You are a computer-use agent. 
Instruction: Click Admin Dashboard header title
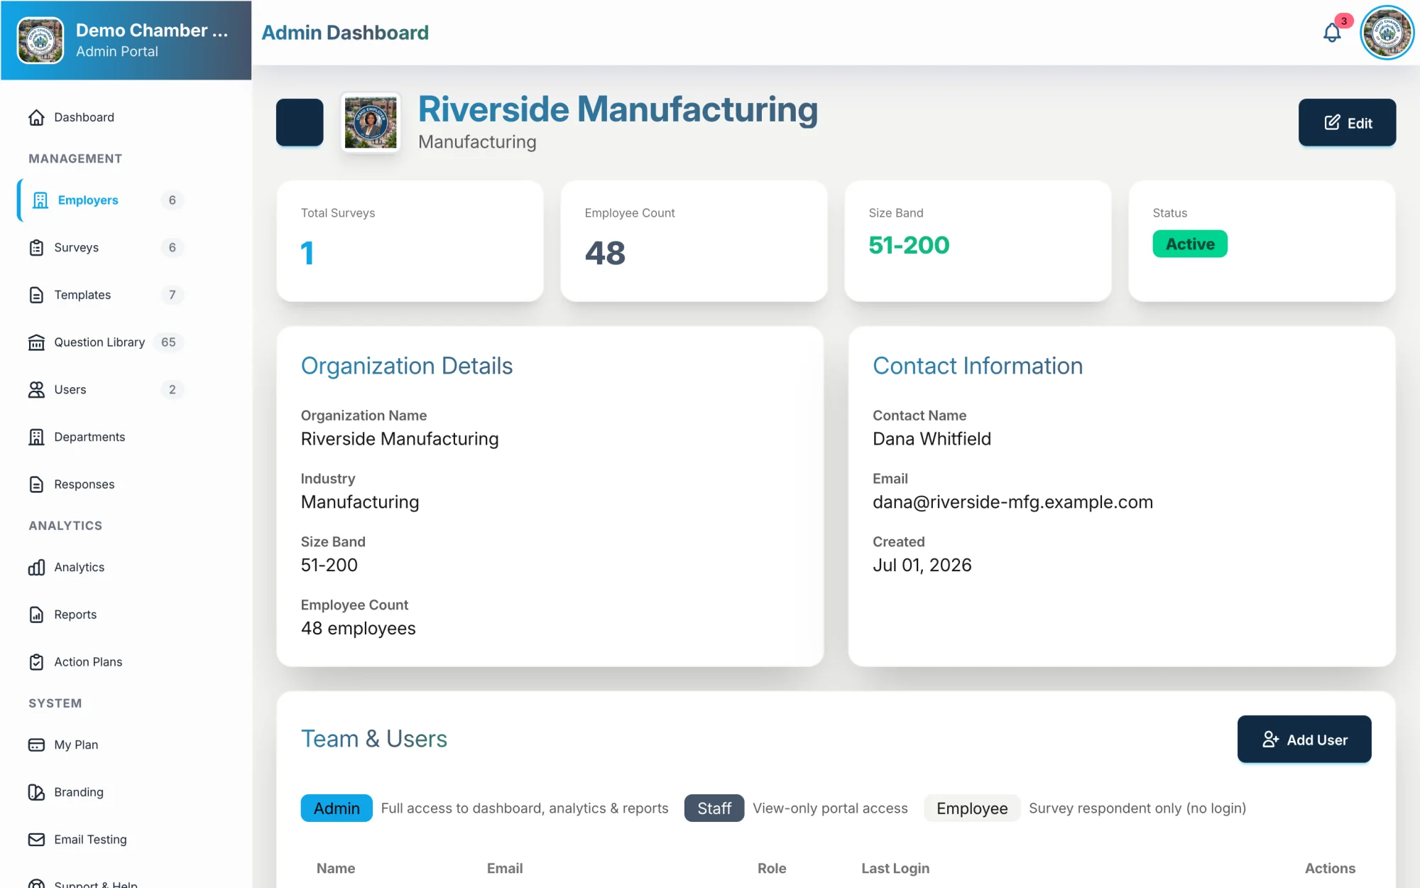tap(345, 33)
